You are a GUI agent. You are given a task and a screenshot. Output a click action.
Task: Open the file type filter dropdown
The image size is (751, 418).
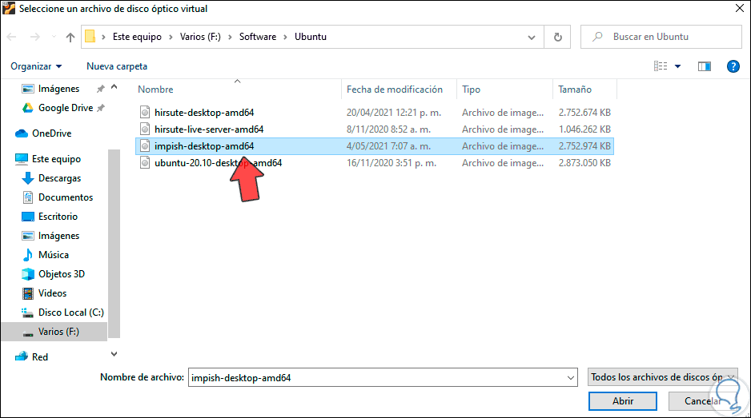(662, 377)
